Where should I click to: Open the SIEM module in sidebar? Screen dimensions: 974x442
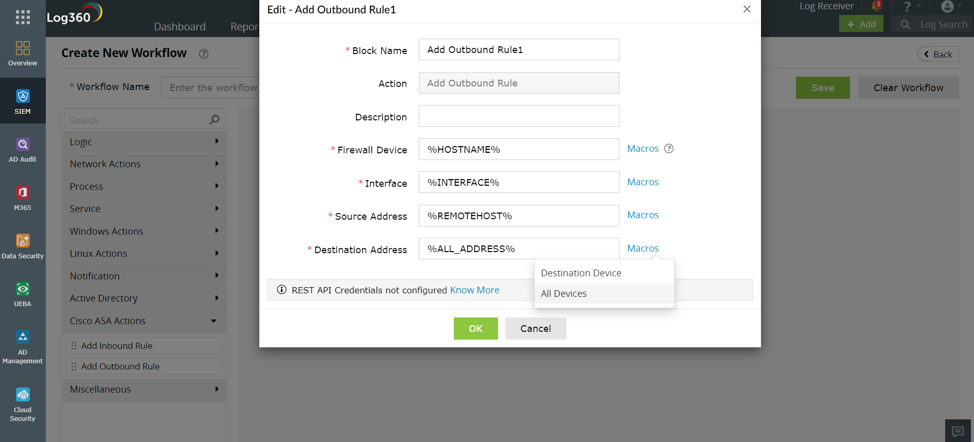tap(23, 101)
